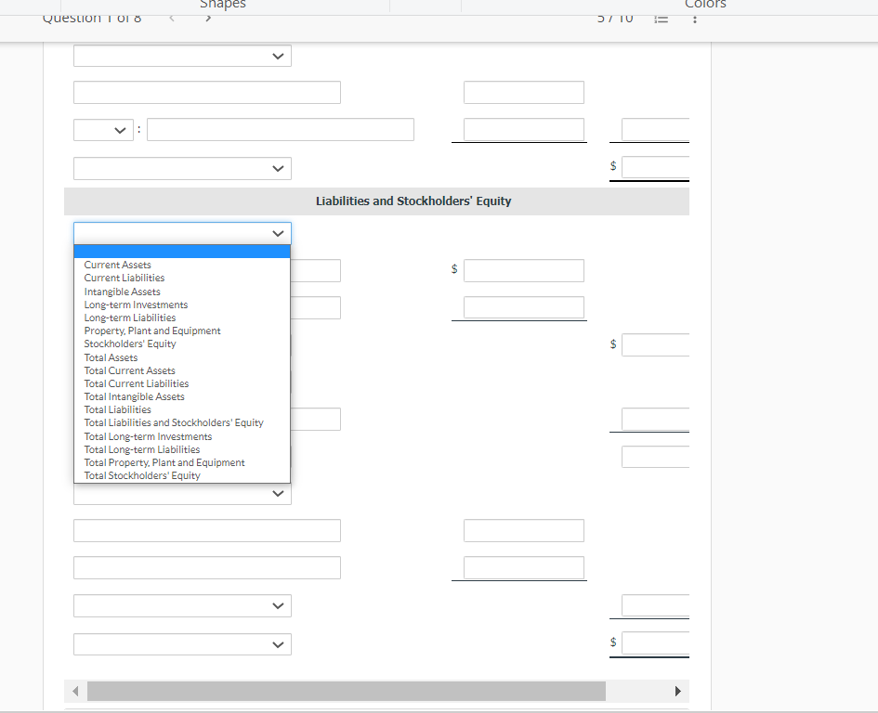Click the next question chevron

click(208, 17)
